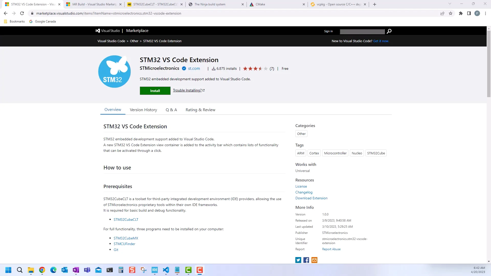Switch to the CMake browser tab
The height and width of the screenshot is (276, 491).
click(277, 4)
